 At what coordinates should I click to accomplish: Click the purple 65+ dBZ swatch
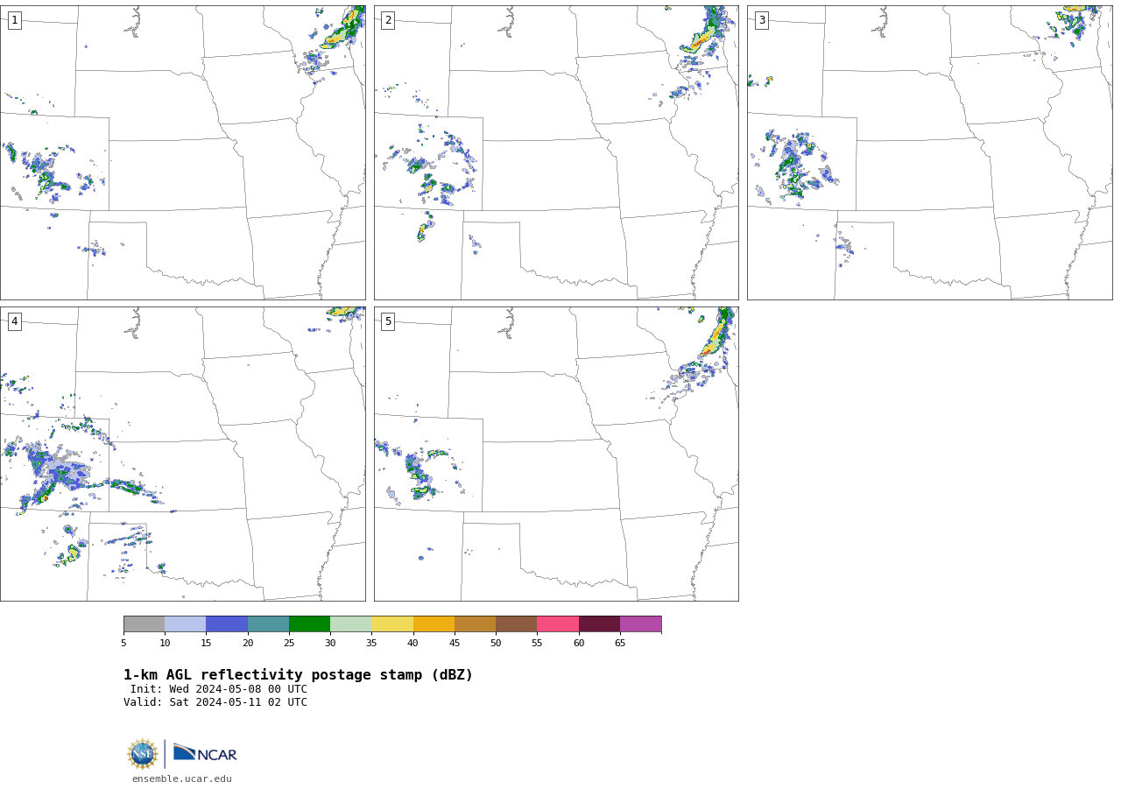pos(640,624)
